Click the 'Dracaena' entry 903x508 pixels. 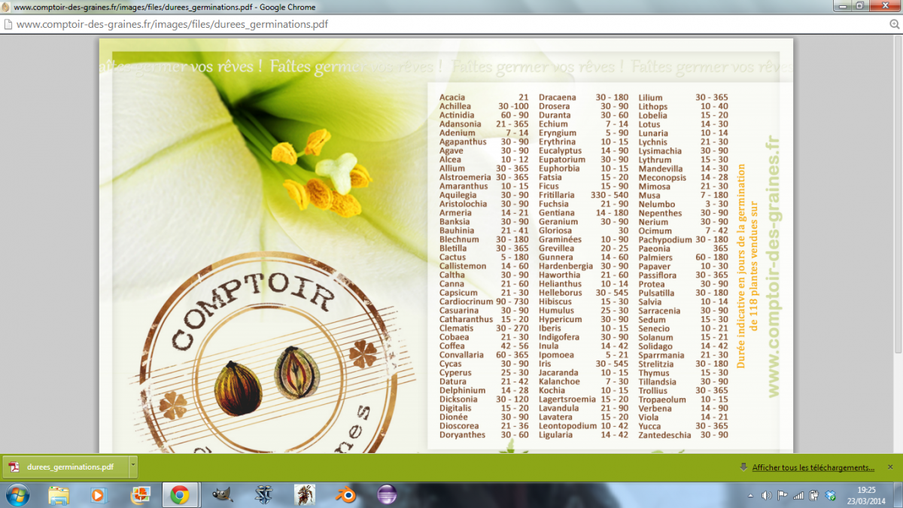coord(558,97)
